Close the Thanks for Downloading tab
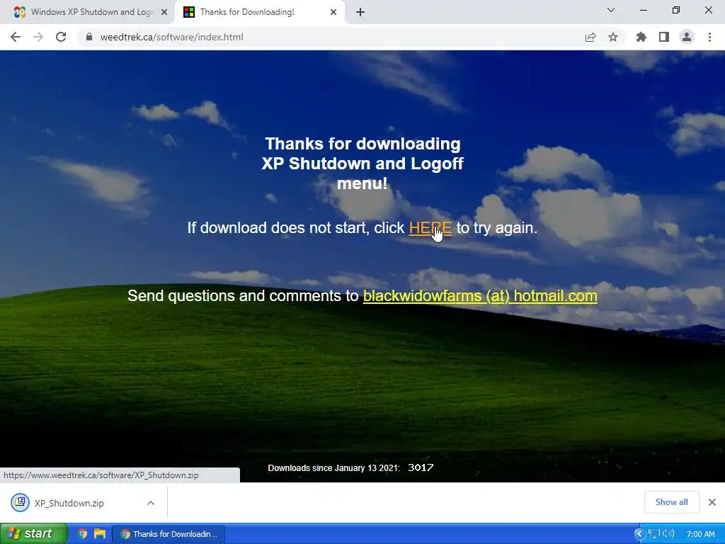Viewport: 725px width, 544px height. 333,12
